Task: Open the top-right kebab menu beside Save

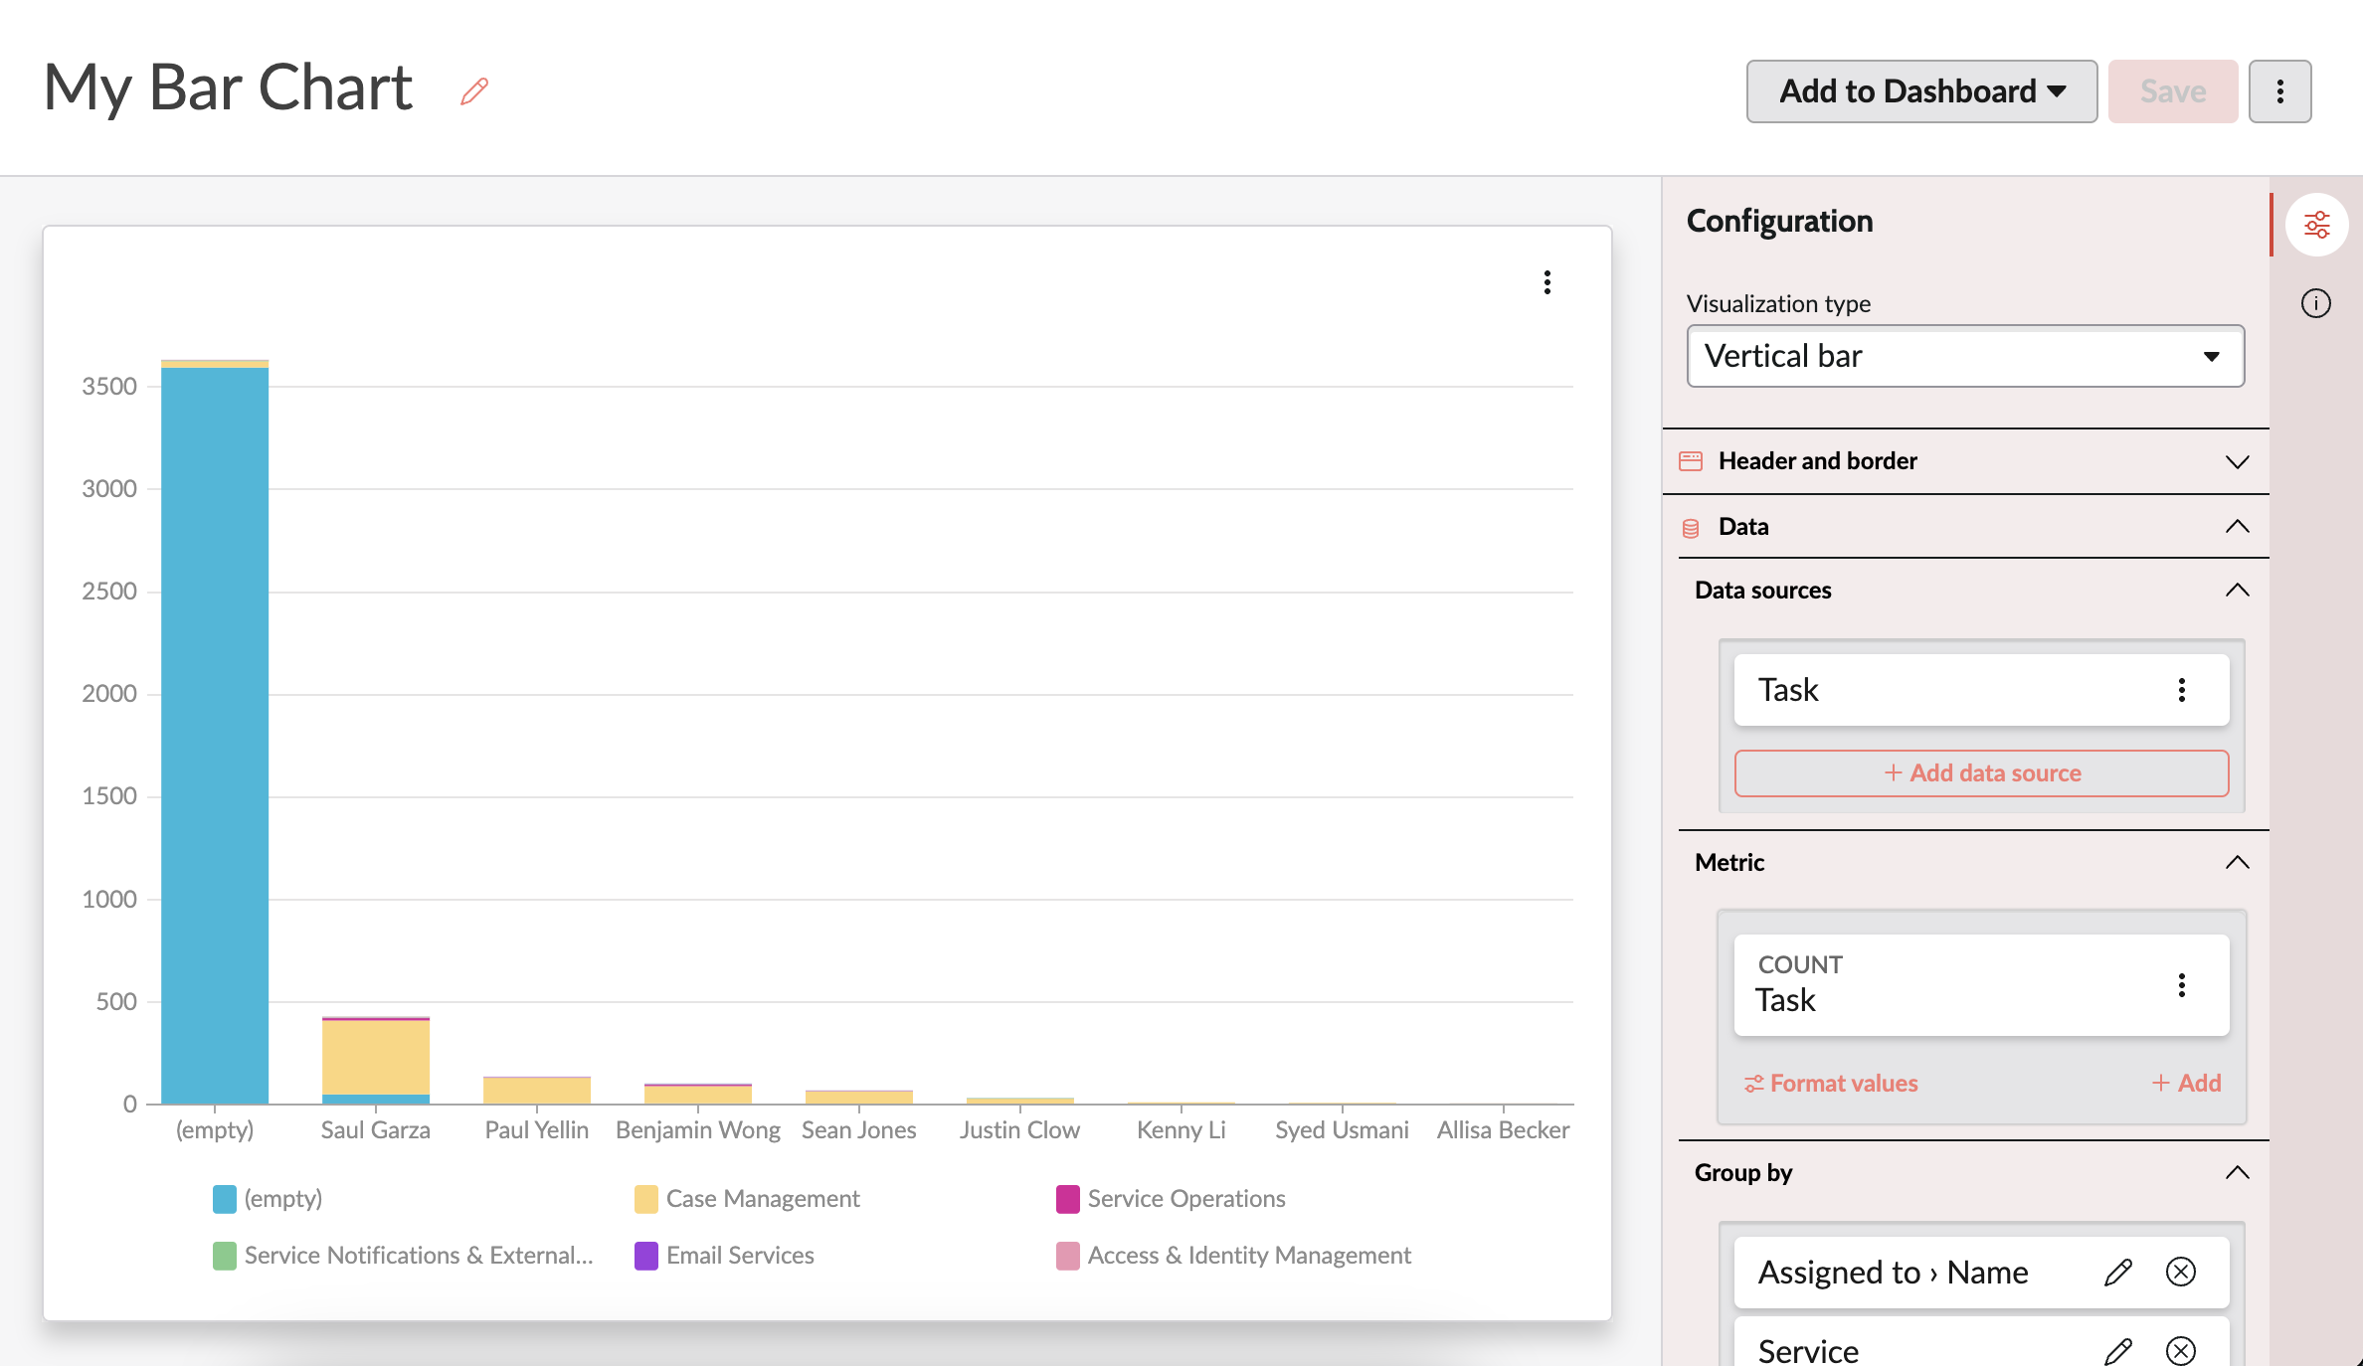Action: 2279,90
